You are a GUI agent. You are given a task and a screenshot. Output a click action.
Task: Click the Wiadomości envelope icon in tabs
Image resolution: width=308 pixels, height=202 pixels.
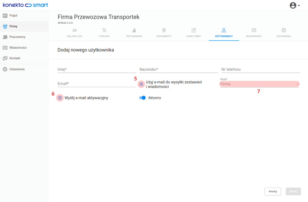tap(254, 30)
